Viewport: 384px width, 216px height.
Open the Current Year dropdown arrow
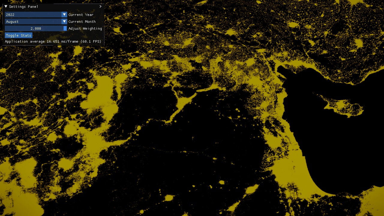tap(64, 14)
